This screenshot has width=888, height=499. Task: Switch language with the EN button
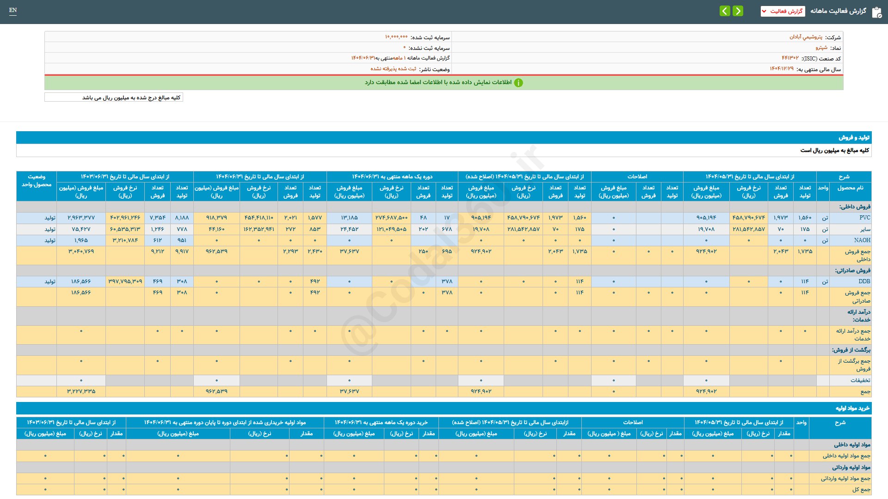(13, 10)
